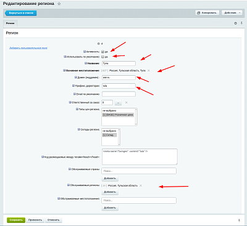The height and width of the screenshot is (226, 247).
Task: Click the icon before head code field label
Action: pyautogui.click(x=43, y=157)
